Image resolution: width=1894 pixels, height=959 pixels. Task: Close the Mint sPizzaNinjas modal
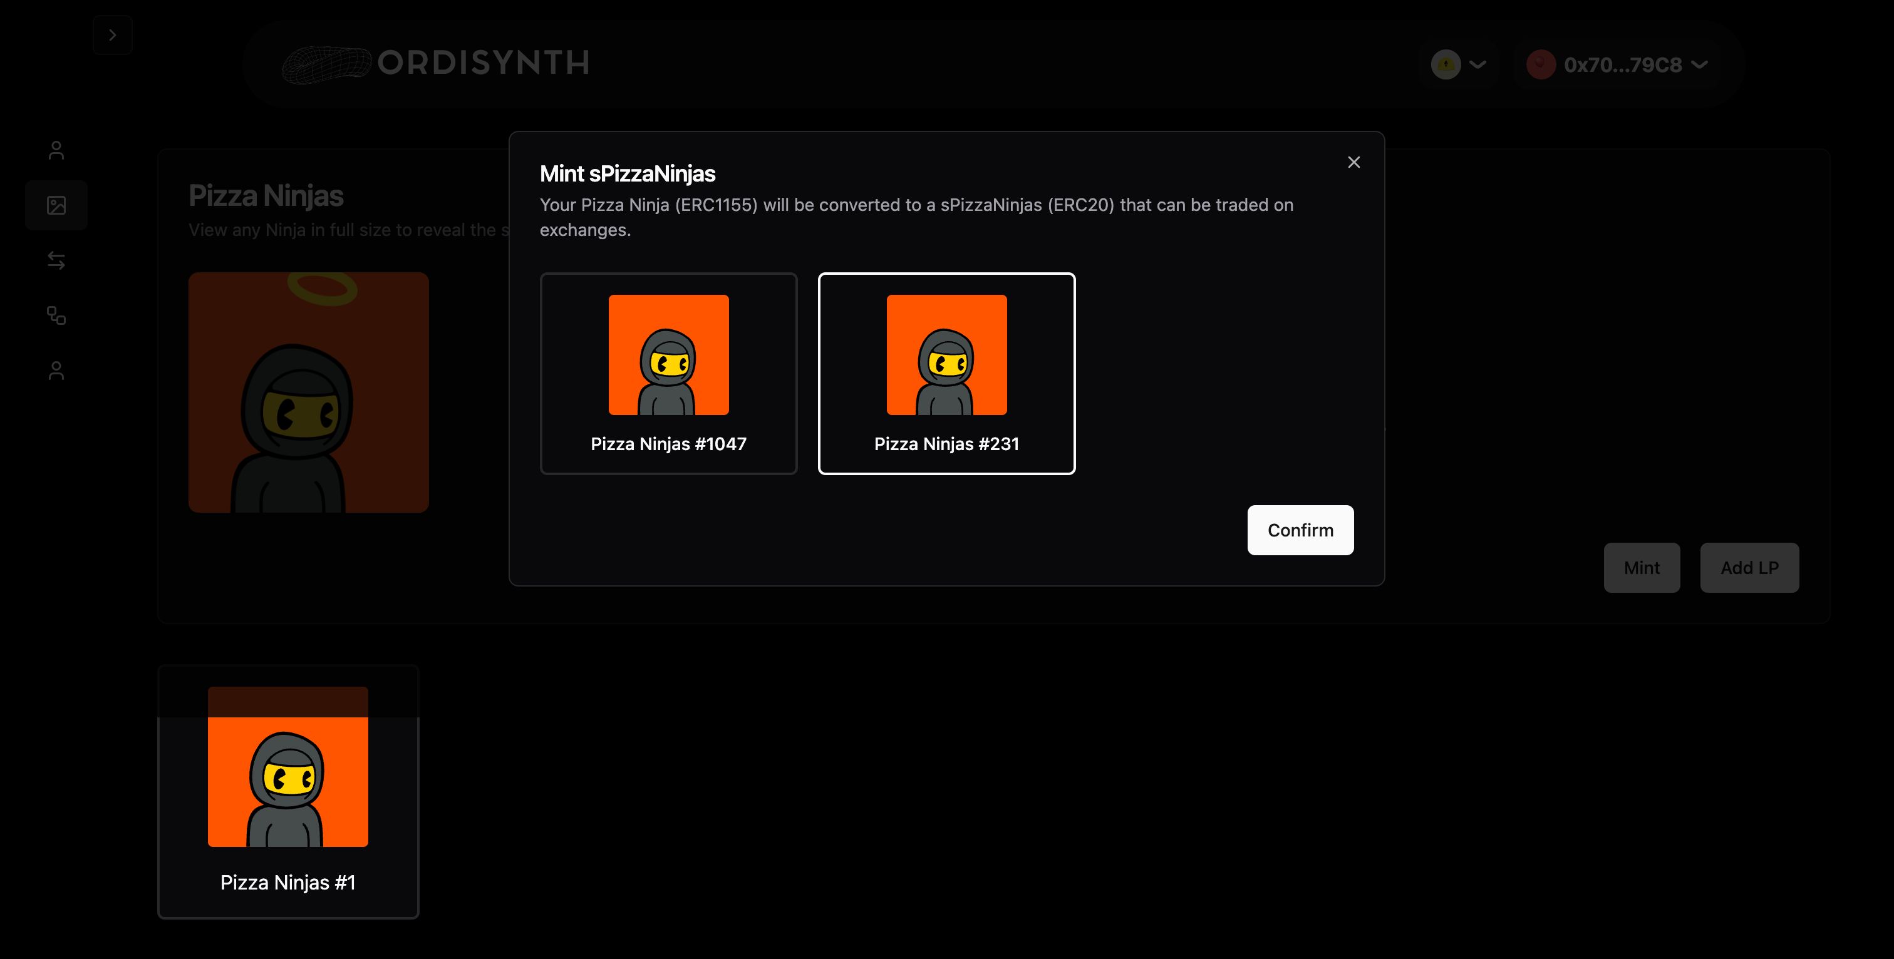[1353, 160]
